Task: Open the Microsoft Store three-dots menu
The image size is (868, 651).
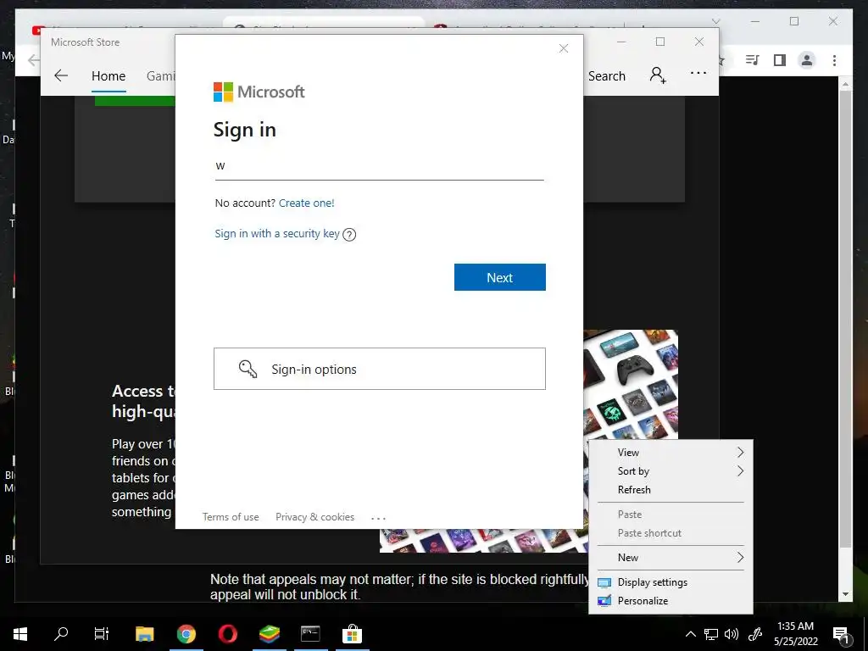Action: [698, 73]
